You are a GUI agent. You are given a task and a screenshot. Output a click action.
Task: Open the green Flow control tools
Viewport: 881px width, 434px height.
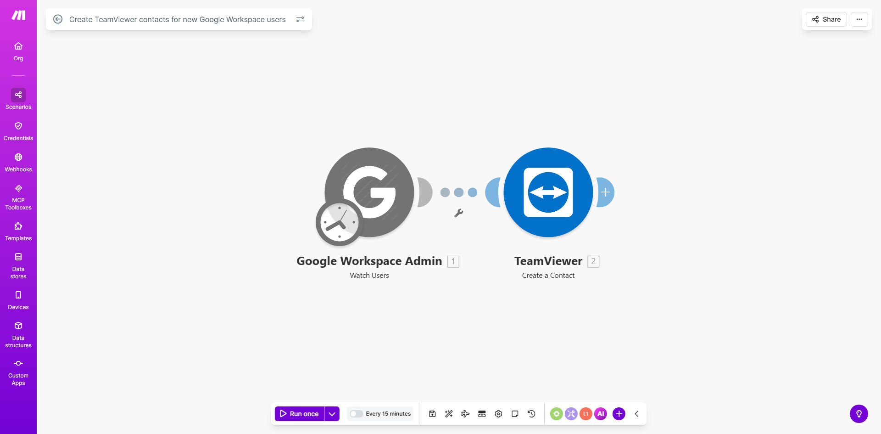click(556, 414)
